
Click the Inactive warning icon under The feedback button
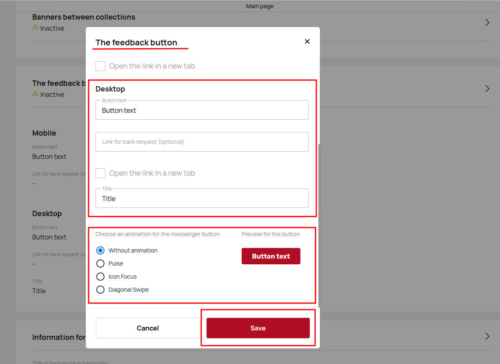click(x=36, y=94)
